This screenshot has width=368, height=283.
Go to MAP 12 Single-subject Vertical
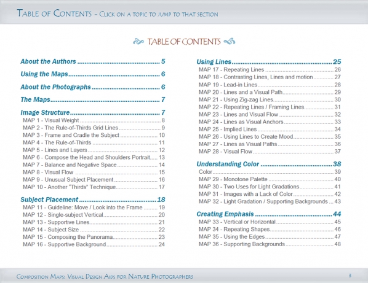pyautogui.click(x=94, y=215)
